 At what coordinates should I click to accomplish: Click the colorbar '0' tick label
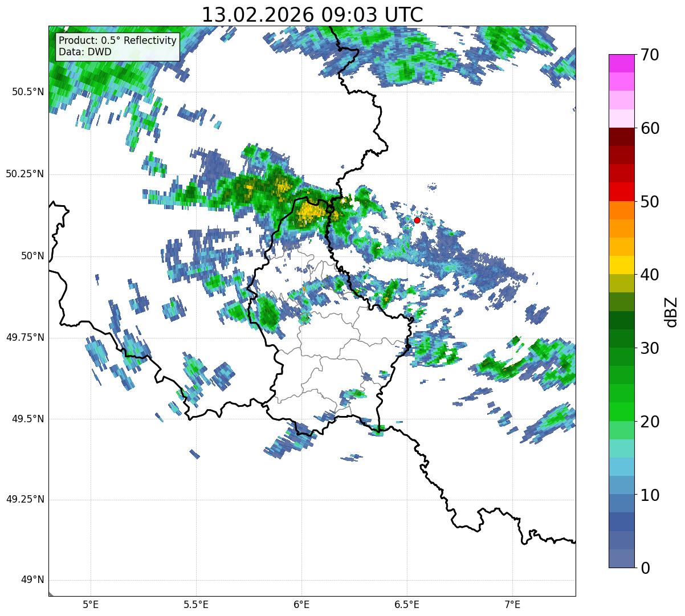645,568
